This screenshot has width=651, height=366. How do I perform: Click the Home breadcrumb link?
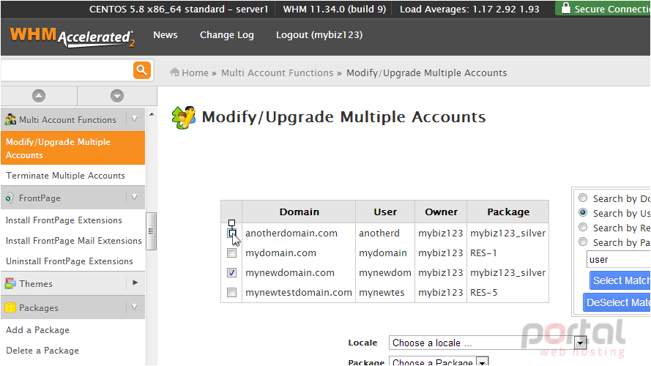point(195,73)
